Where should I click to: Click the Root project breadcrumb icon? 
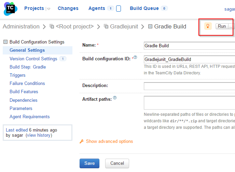coord(52,26)
